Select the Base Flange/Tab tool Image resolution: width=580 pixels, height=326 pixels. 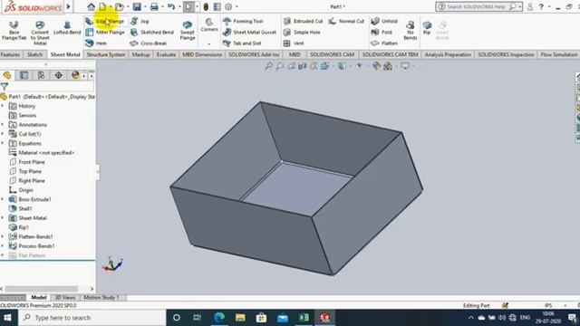click(14, 30)
